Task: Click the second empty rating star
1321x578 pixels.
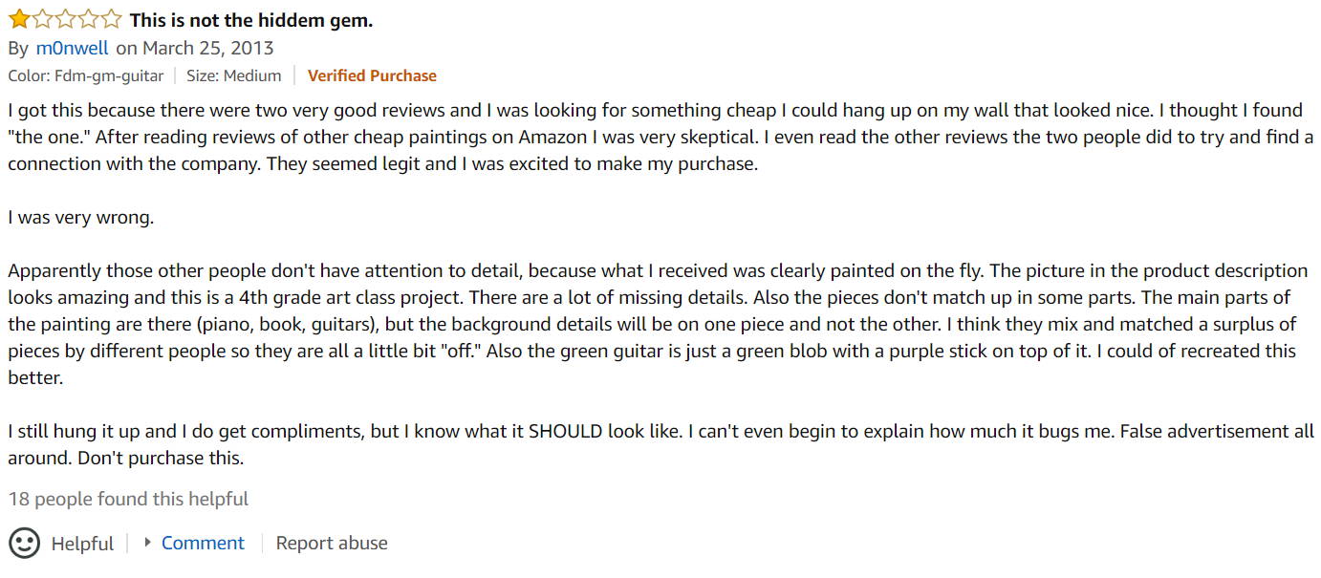Action: click(42, 19)
